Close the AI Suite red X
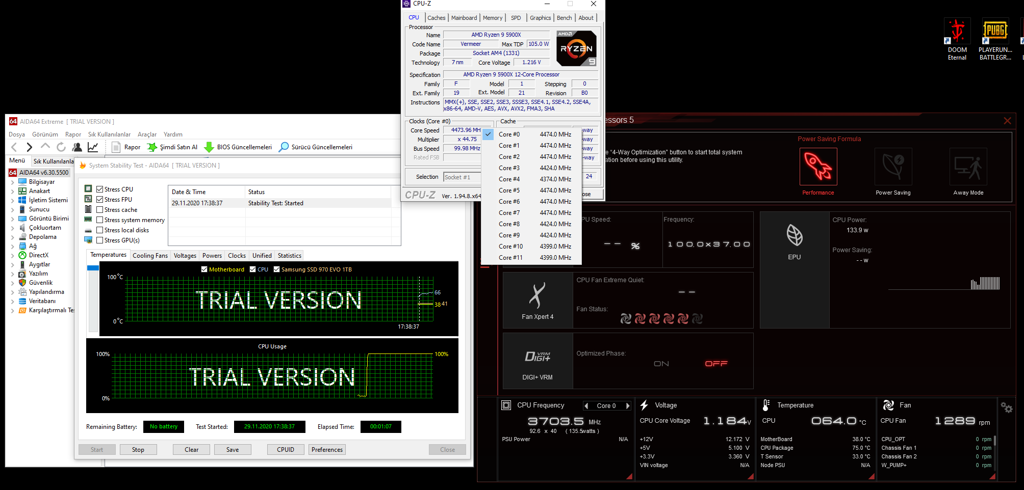This screenshot has height=490, width=1024. pyautogui.click(x=1007, y=121)
